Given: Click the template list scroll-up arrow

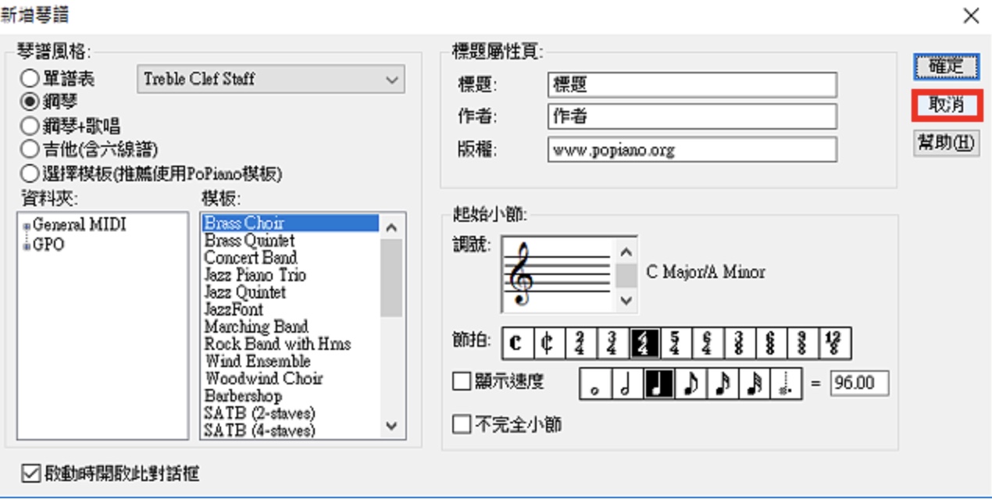Looking at the screenshot, I should pos(392,227).
